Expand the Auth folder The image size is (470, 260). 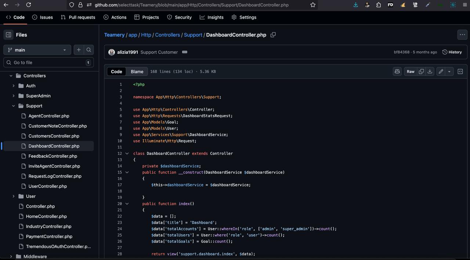(14, 86)
